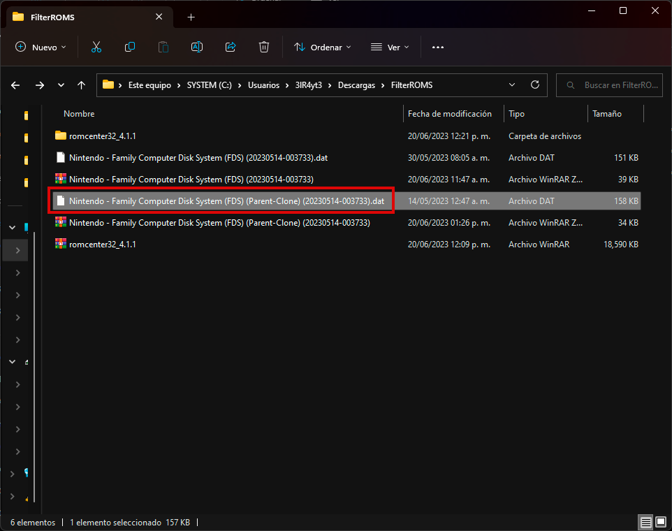This screenshot has width=672, height=531.
Task: Click the Buscar en FilterROMS search box
Action: tap(609, 85)
